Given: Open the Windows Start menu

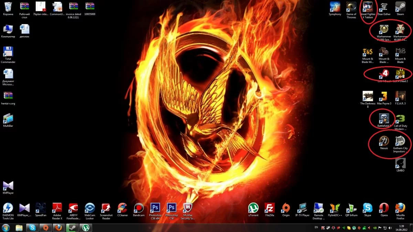Looking at the screenshot, I should [x=6, y=228].
